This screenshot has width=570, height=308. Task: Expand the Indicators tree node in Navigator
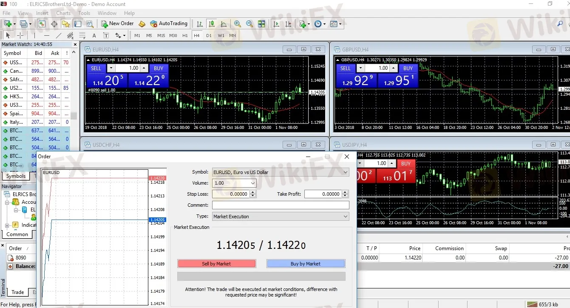[7, 225]
